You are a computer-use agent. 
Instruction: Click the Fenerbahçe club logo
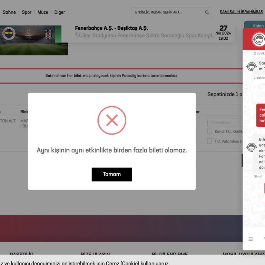click(x=9, y=33)
